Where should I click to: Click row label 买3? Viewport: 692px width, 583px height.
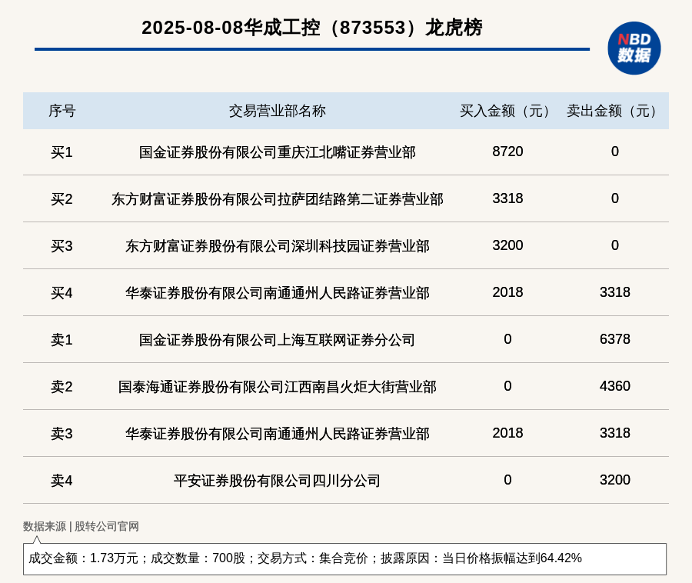click(x=62, y=246)
